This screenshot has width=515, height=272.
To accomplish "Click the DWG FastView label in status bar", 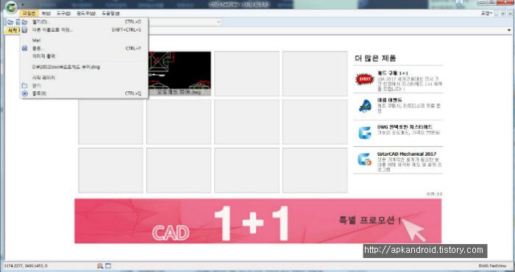I will tap(492, 266).
